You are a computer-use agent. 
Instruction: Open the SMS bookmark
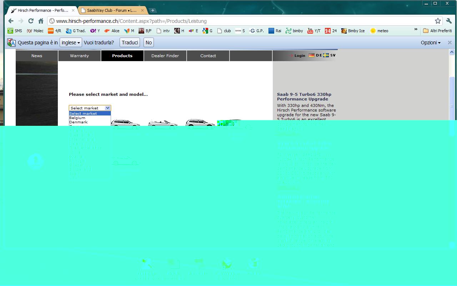pyautogui.click(x=15, y=31)
